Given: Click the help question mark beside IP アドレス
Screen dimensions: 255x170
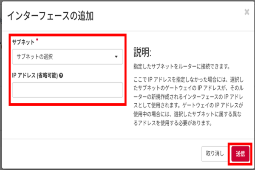Looking at the screenshot, I should tap(62, 76).
